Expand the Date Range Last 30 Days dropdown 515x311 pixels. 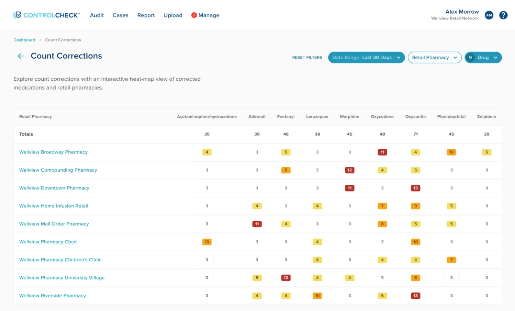click(367, 57)
